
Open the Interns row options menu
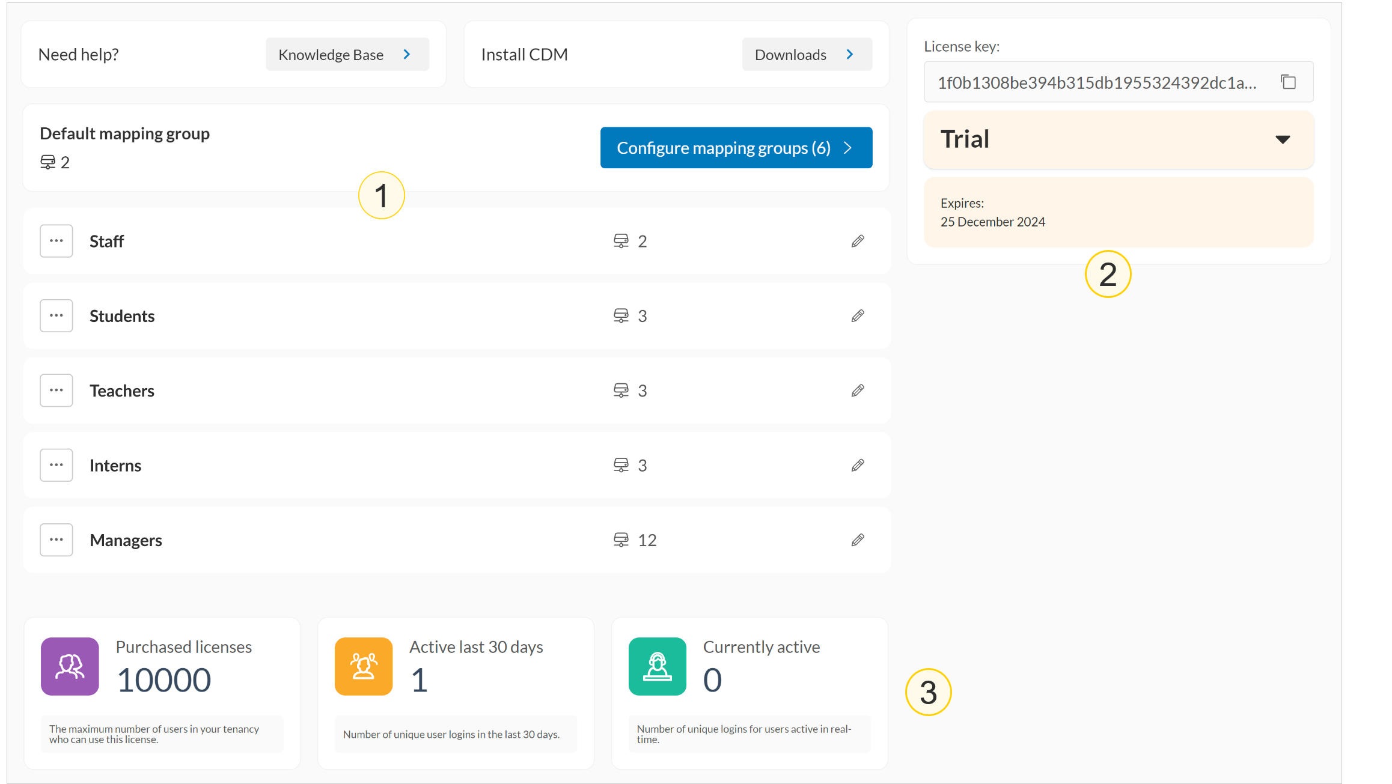(56, 466)
